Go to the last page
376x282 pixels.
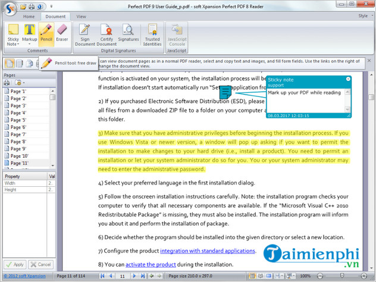click(x=143, y=276)
